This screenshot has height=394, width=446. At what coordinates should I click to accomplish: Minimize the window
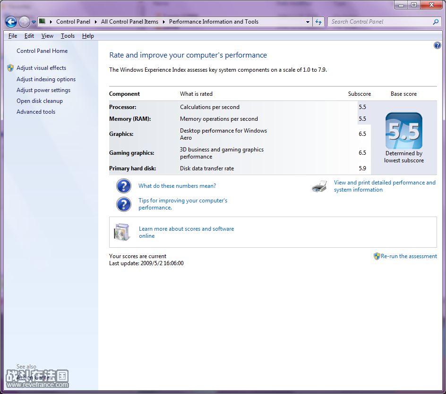401,5
